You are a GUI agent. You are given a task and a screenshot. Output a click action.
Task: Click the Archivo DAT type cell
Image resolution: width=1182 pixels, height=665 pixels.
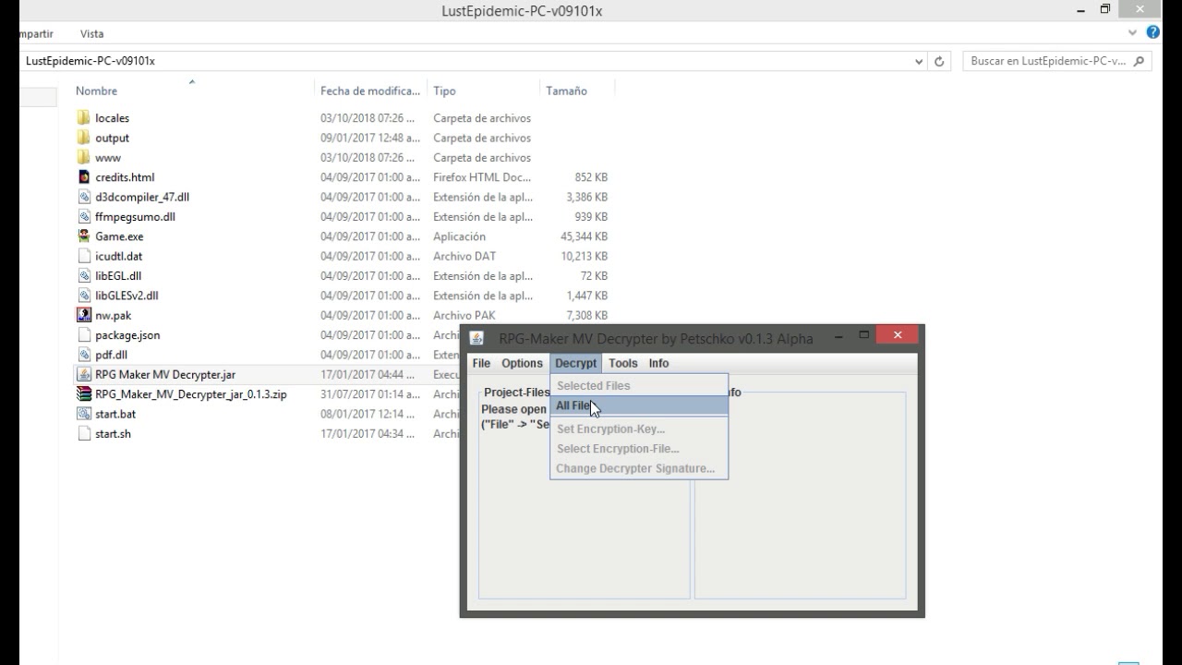tap(464, 256)
